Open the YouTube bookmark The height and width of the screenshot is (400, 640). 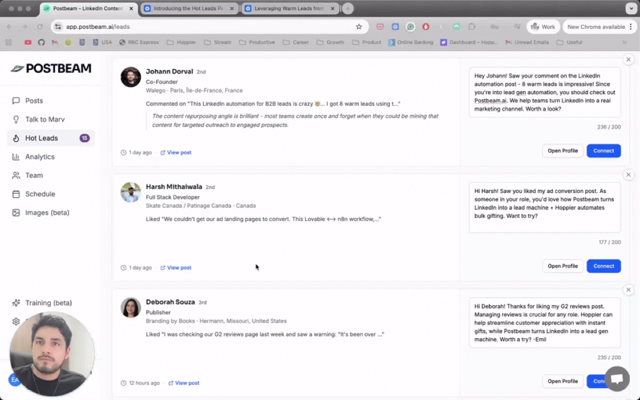point(28,42)
